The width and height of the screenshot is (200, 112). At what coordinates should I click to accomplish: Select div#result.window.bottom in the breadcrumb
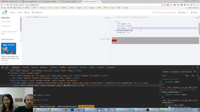click(67, 106)
